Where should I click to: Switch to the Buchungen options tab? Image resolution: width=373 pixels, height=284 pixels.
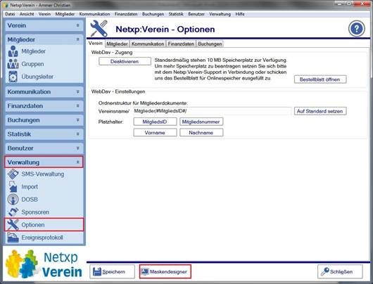pyautogui.click(x=210, y=44)
